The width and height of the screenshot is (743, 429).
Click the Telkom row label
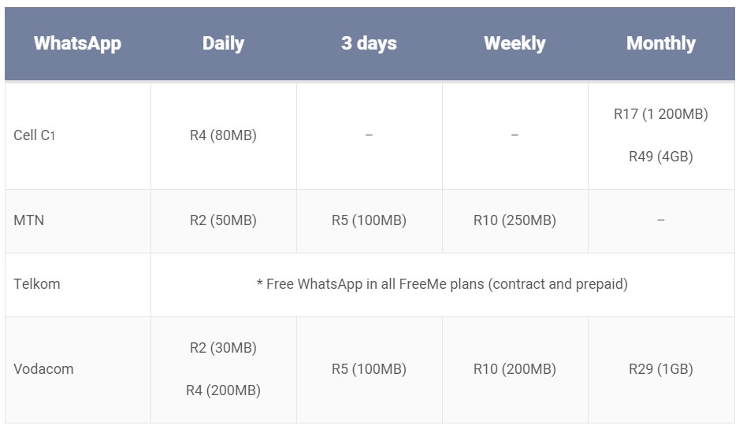pos(36,284)
